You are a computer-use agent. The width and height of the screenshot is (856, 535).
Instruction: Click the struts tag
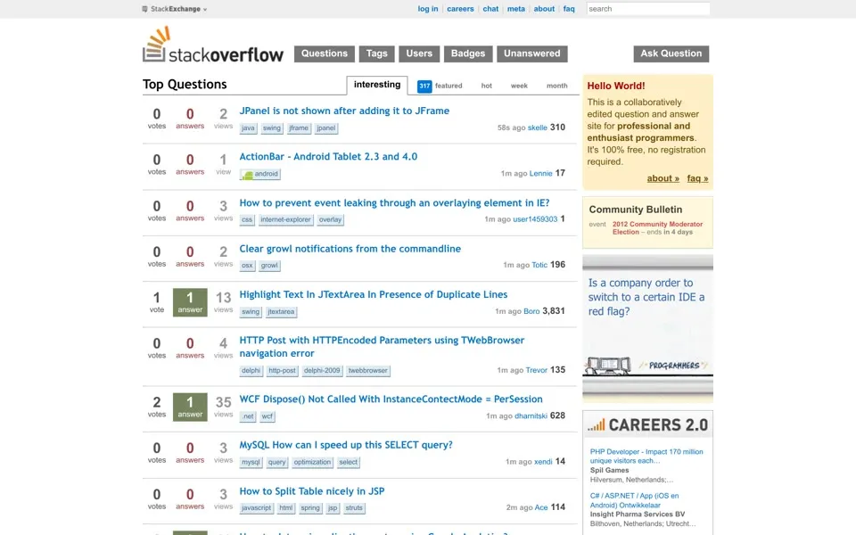[x=354, y=508]
